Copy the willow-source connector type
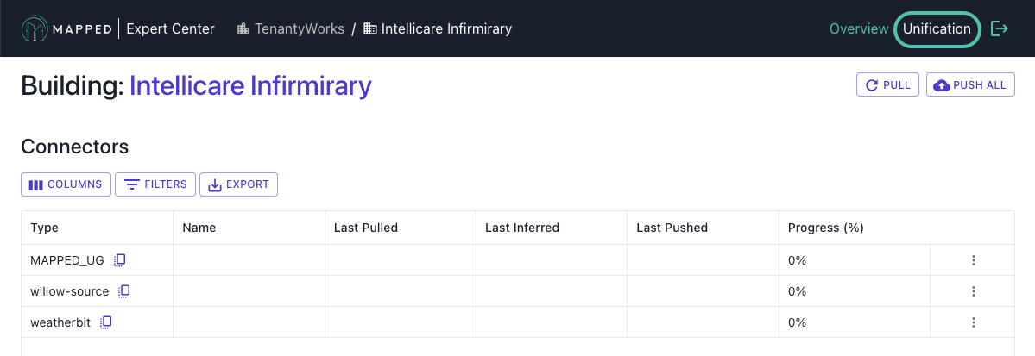Image resolution: width=1035 pixels, height=356 pixels. pos(124,290)
